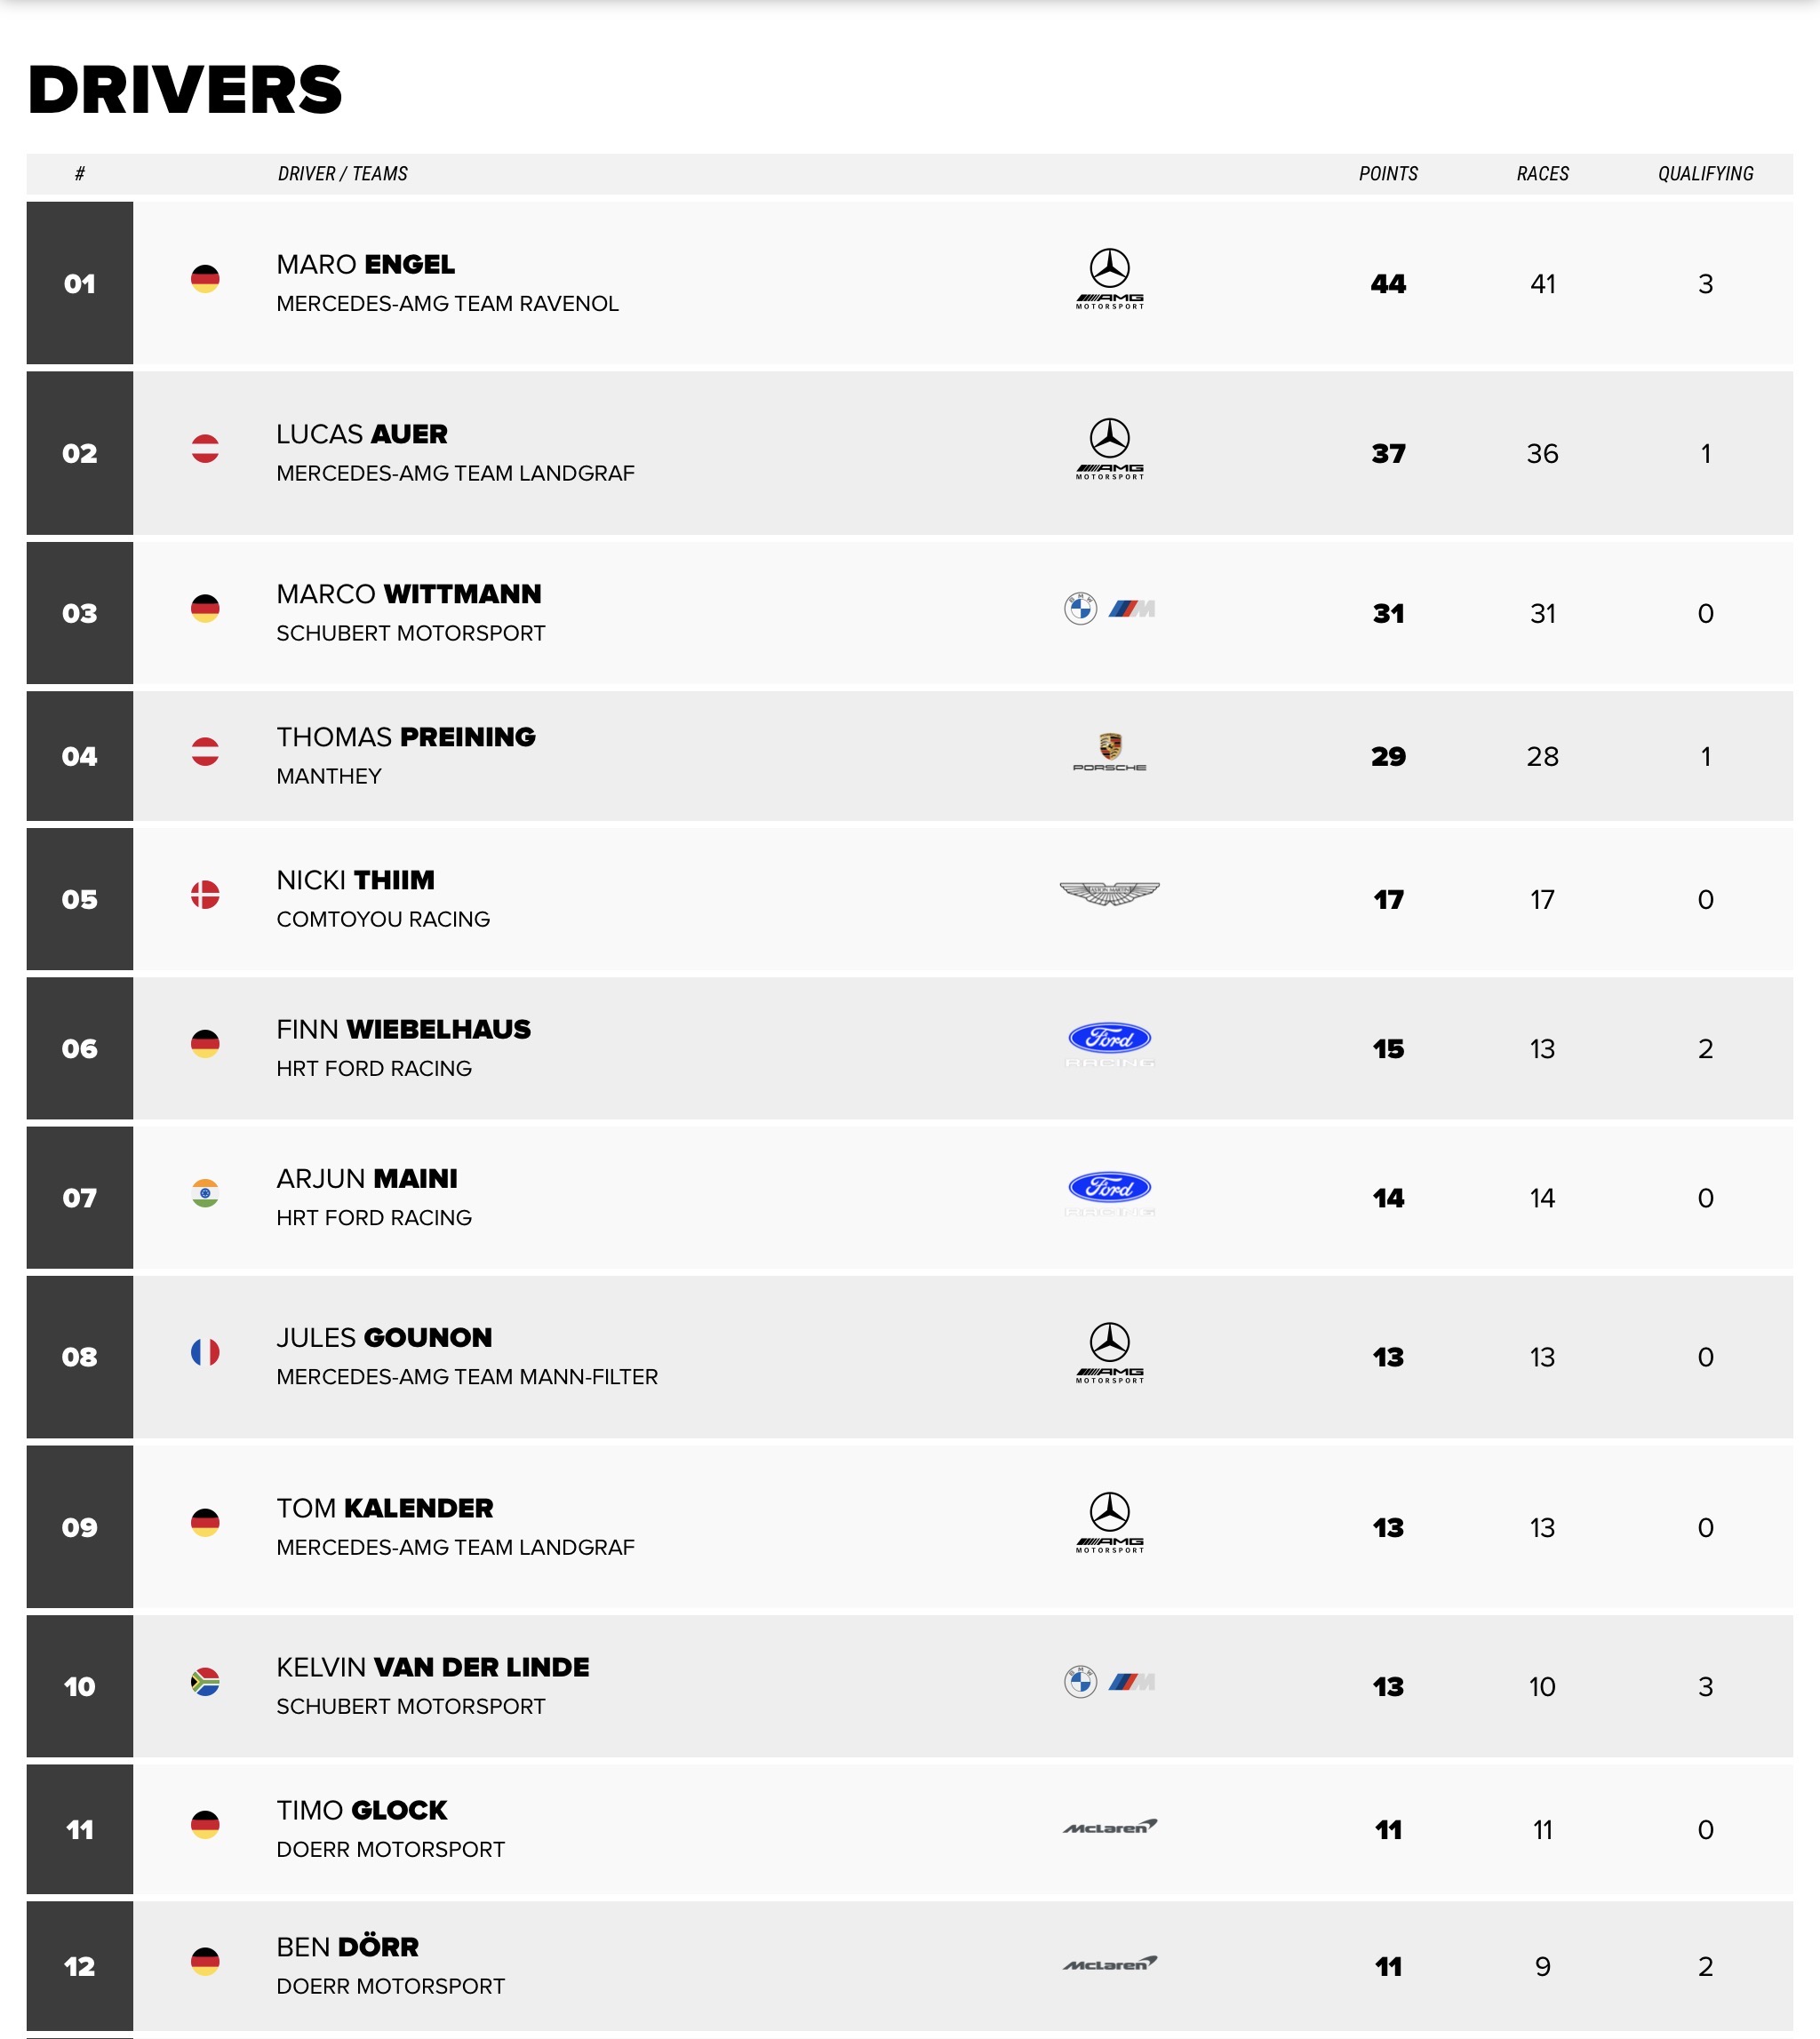Click the Aston Martin logo beside Nicki Thiim
1820x2039 pixels.
1109,893
